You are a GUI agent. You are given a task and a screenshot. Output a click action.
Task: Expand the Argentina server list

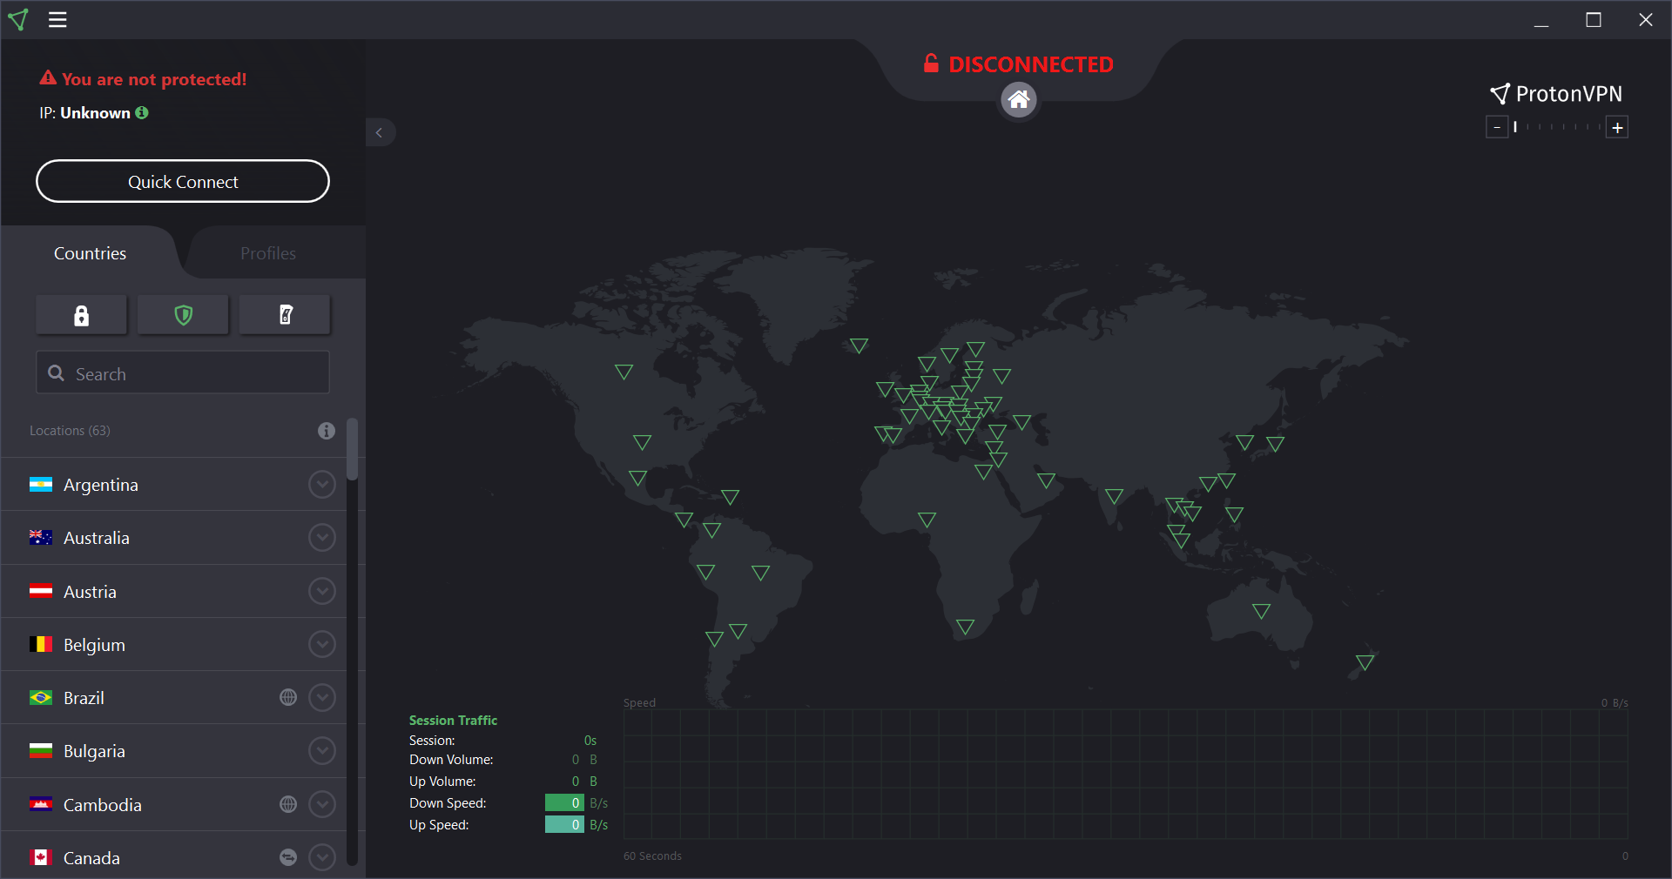[x=320, y=485]
